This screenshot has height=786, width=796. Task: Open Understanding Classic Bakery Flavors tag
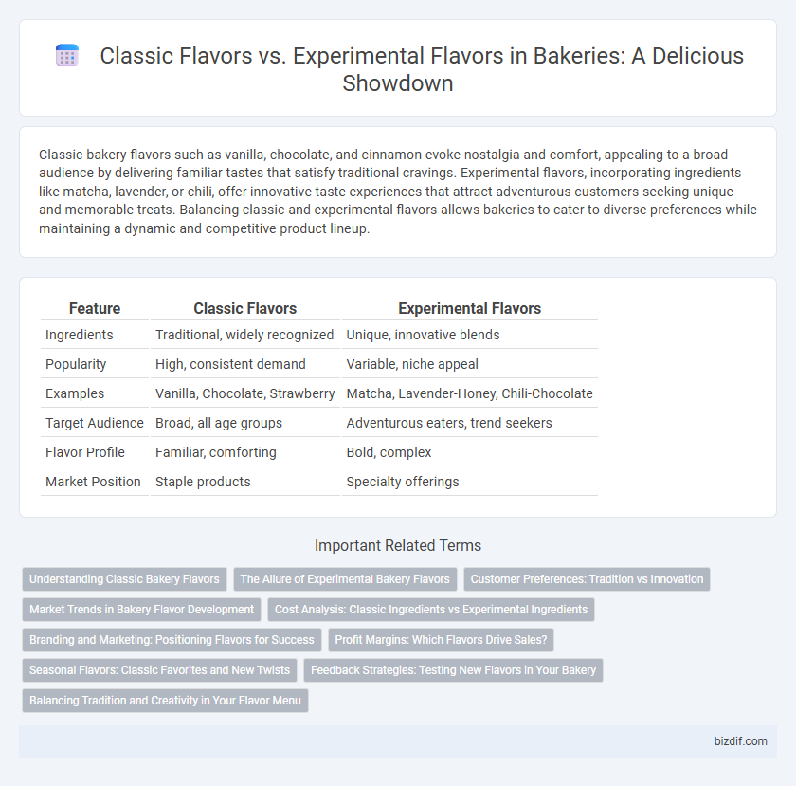pos(124,579)
